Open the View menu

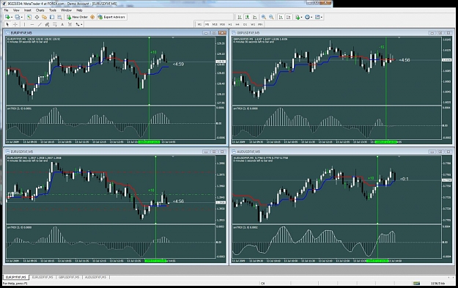point(16,10)
